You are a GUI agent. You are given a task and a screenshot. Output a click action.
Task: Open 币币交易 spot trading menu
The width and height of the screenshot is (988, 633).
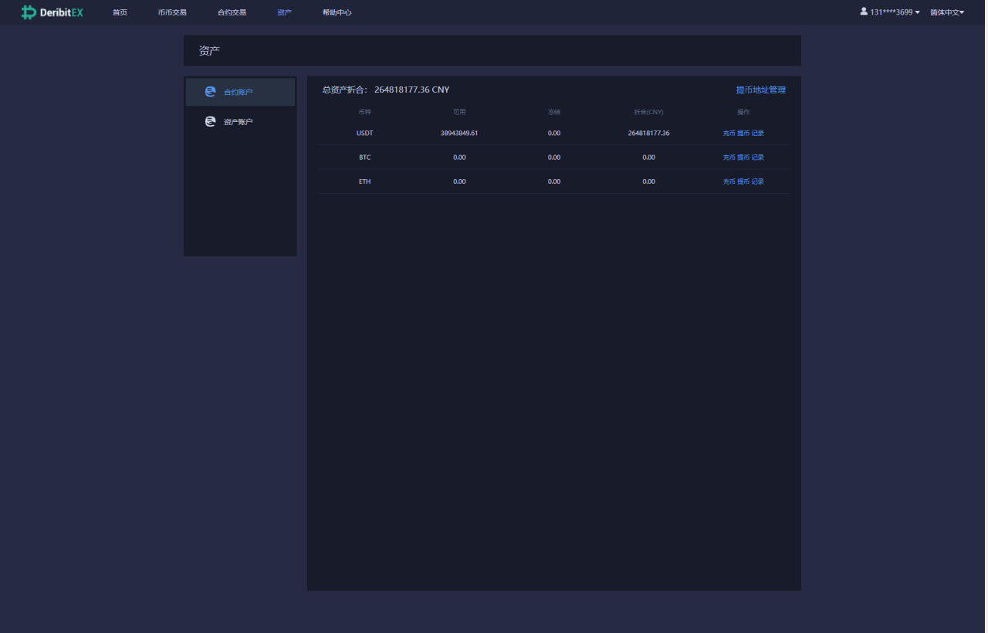click(172, 12)
